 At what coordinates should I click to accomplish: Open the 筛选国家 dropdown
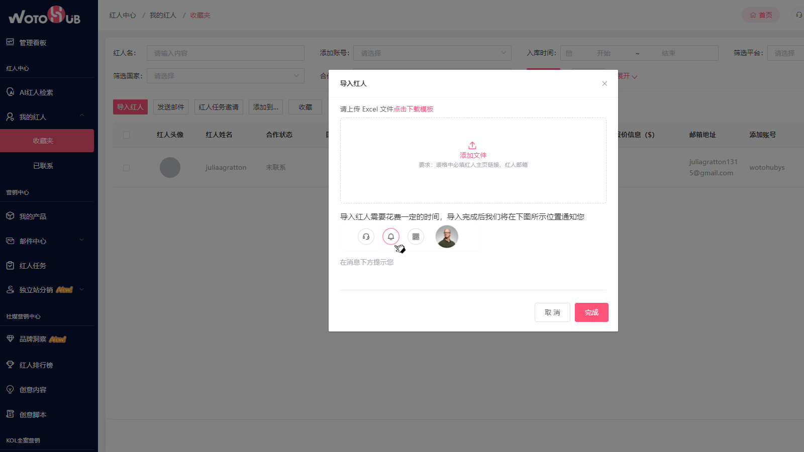[225, 75]
